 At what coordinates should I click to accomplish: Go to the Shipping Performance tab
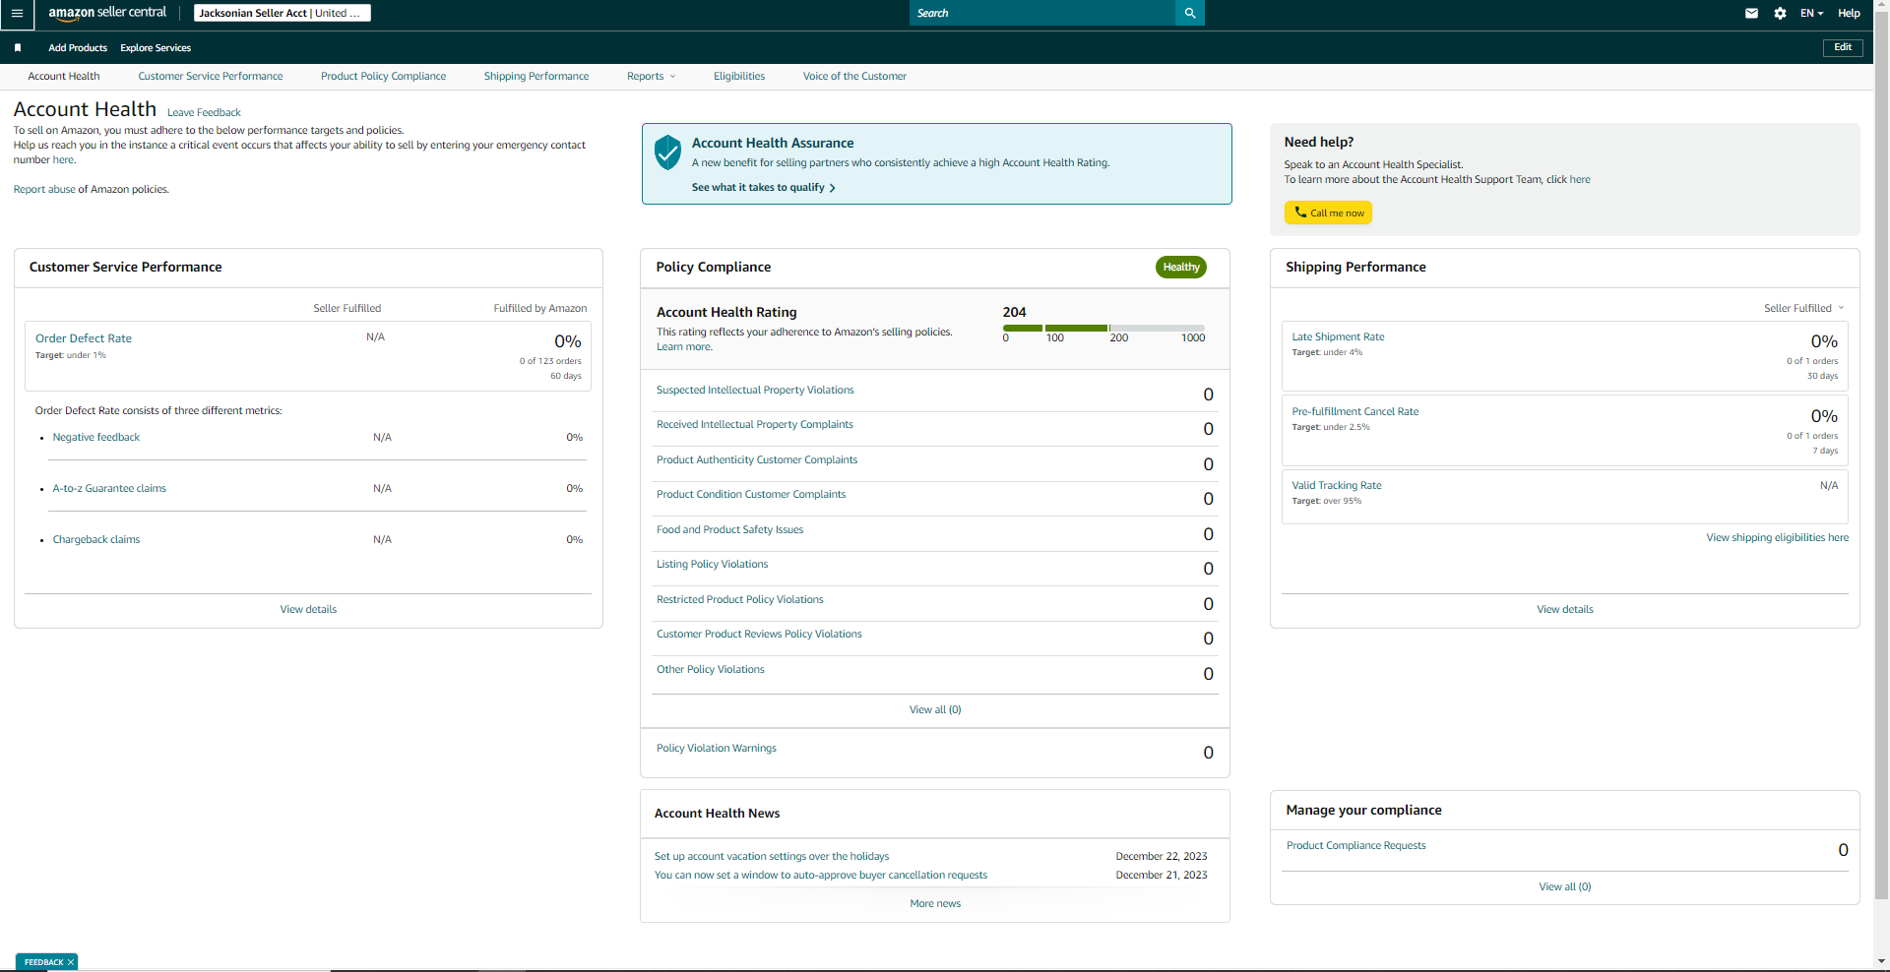click(536, 76)
